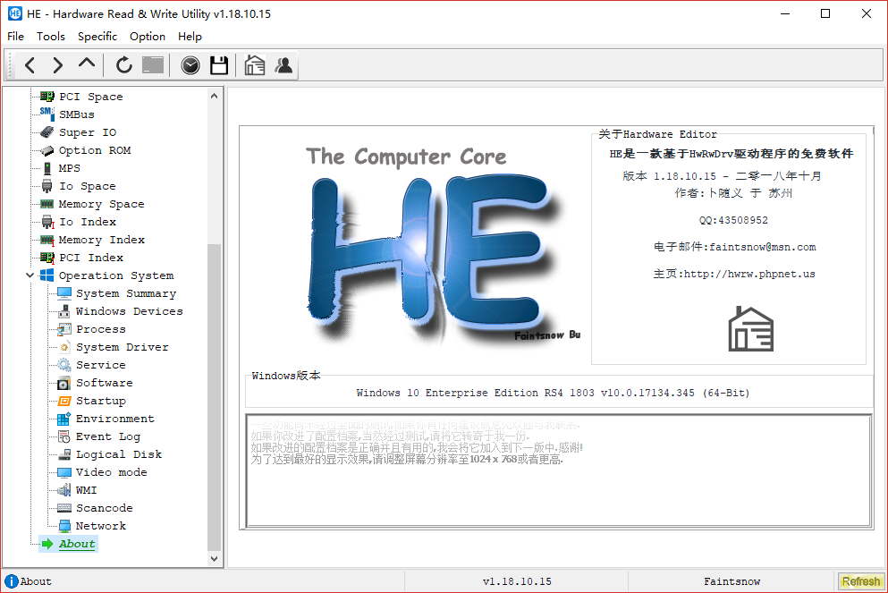Select Video mode tree item
This screenshot has width=888, height=593.
point(112,472)
